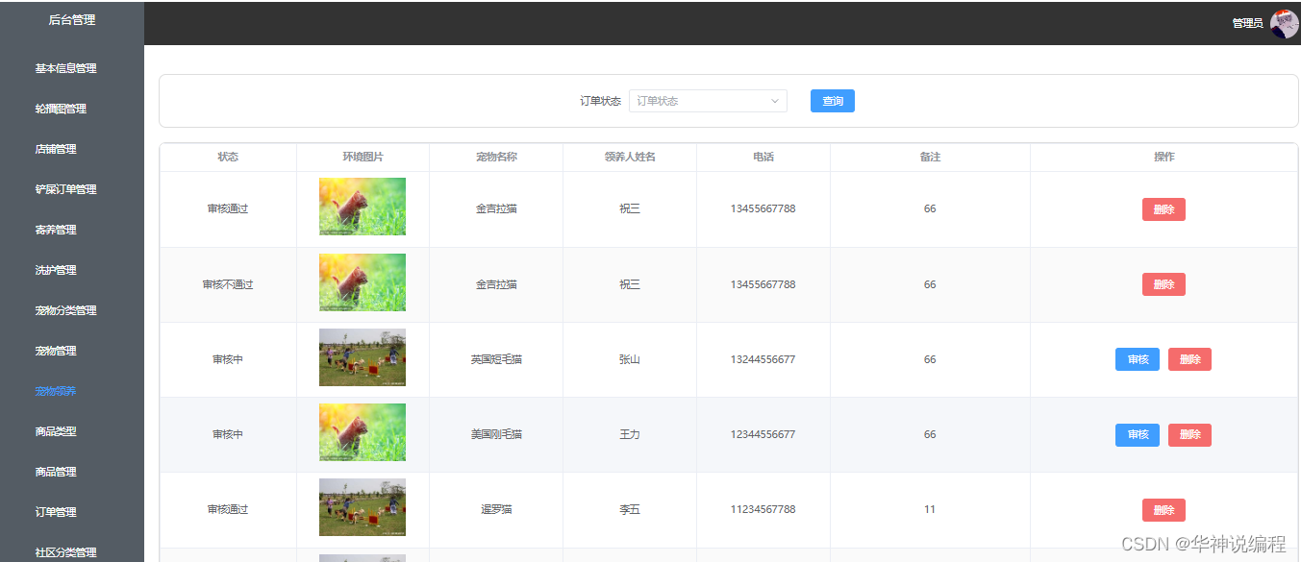
Task: Click the 操作 column header
Action: tap(1164, 157)
